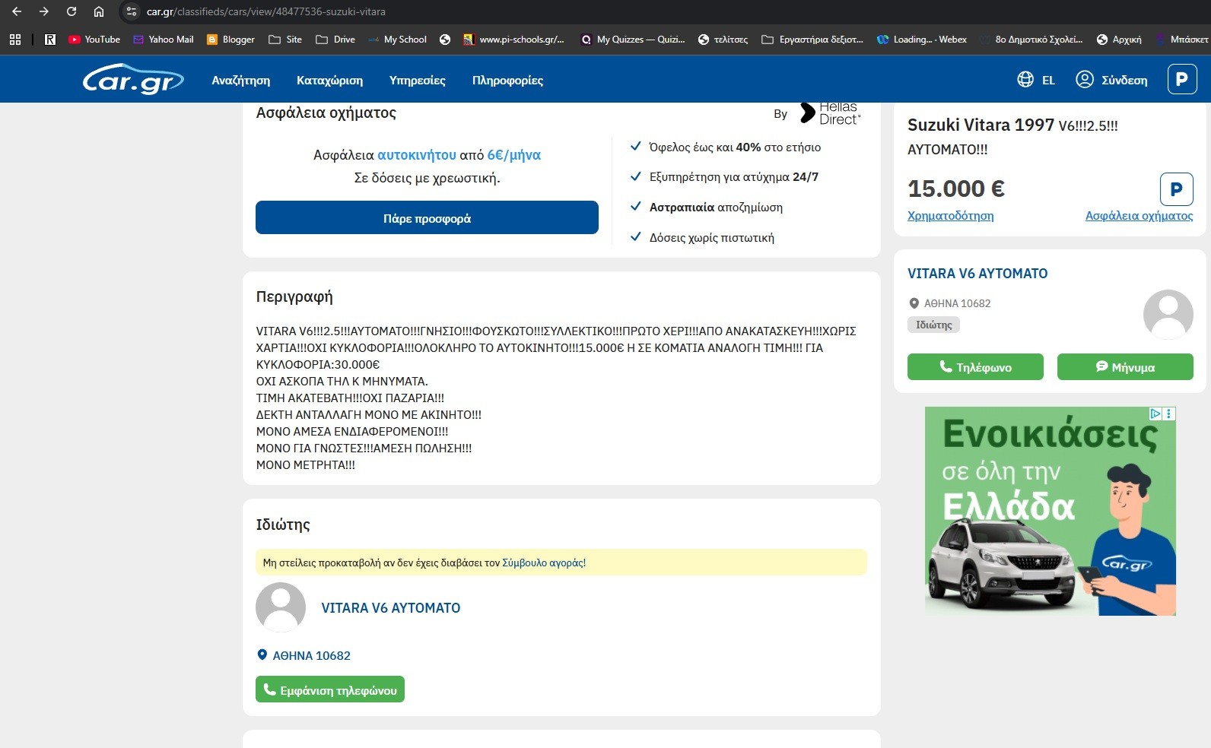This screenshot has width=1211, height=748.
Task: Open the Site bookmarks folder
Action: click(285, 40)
